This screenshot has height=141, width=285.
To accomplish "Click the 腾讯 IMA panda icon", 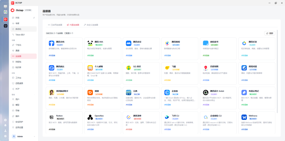I will click(x=90, y=43).
